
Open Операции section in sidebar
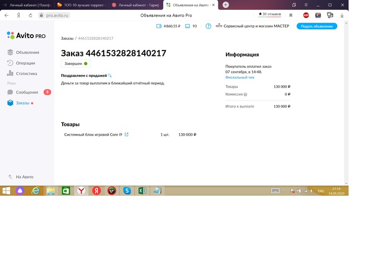click(26, 63)
